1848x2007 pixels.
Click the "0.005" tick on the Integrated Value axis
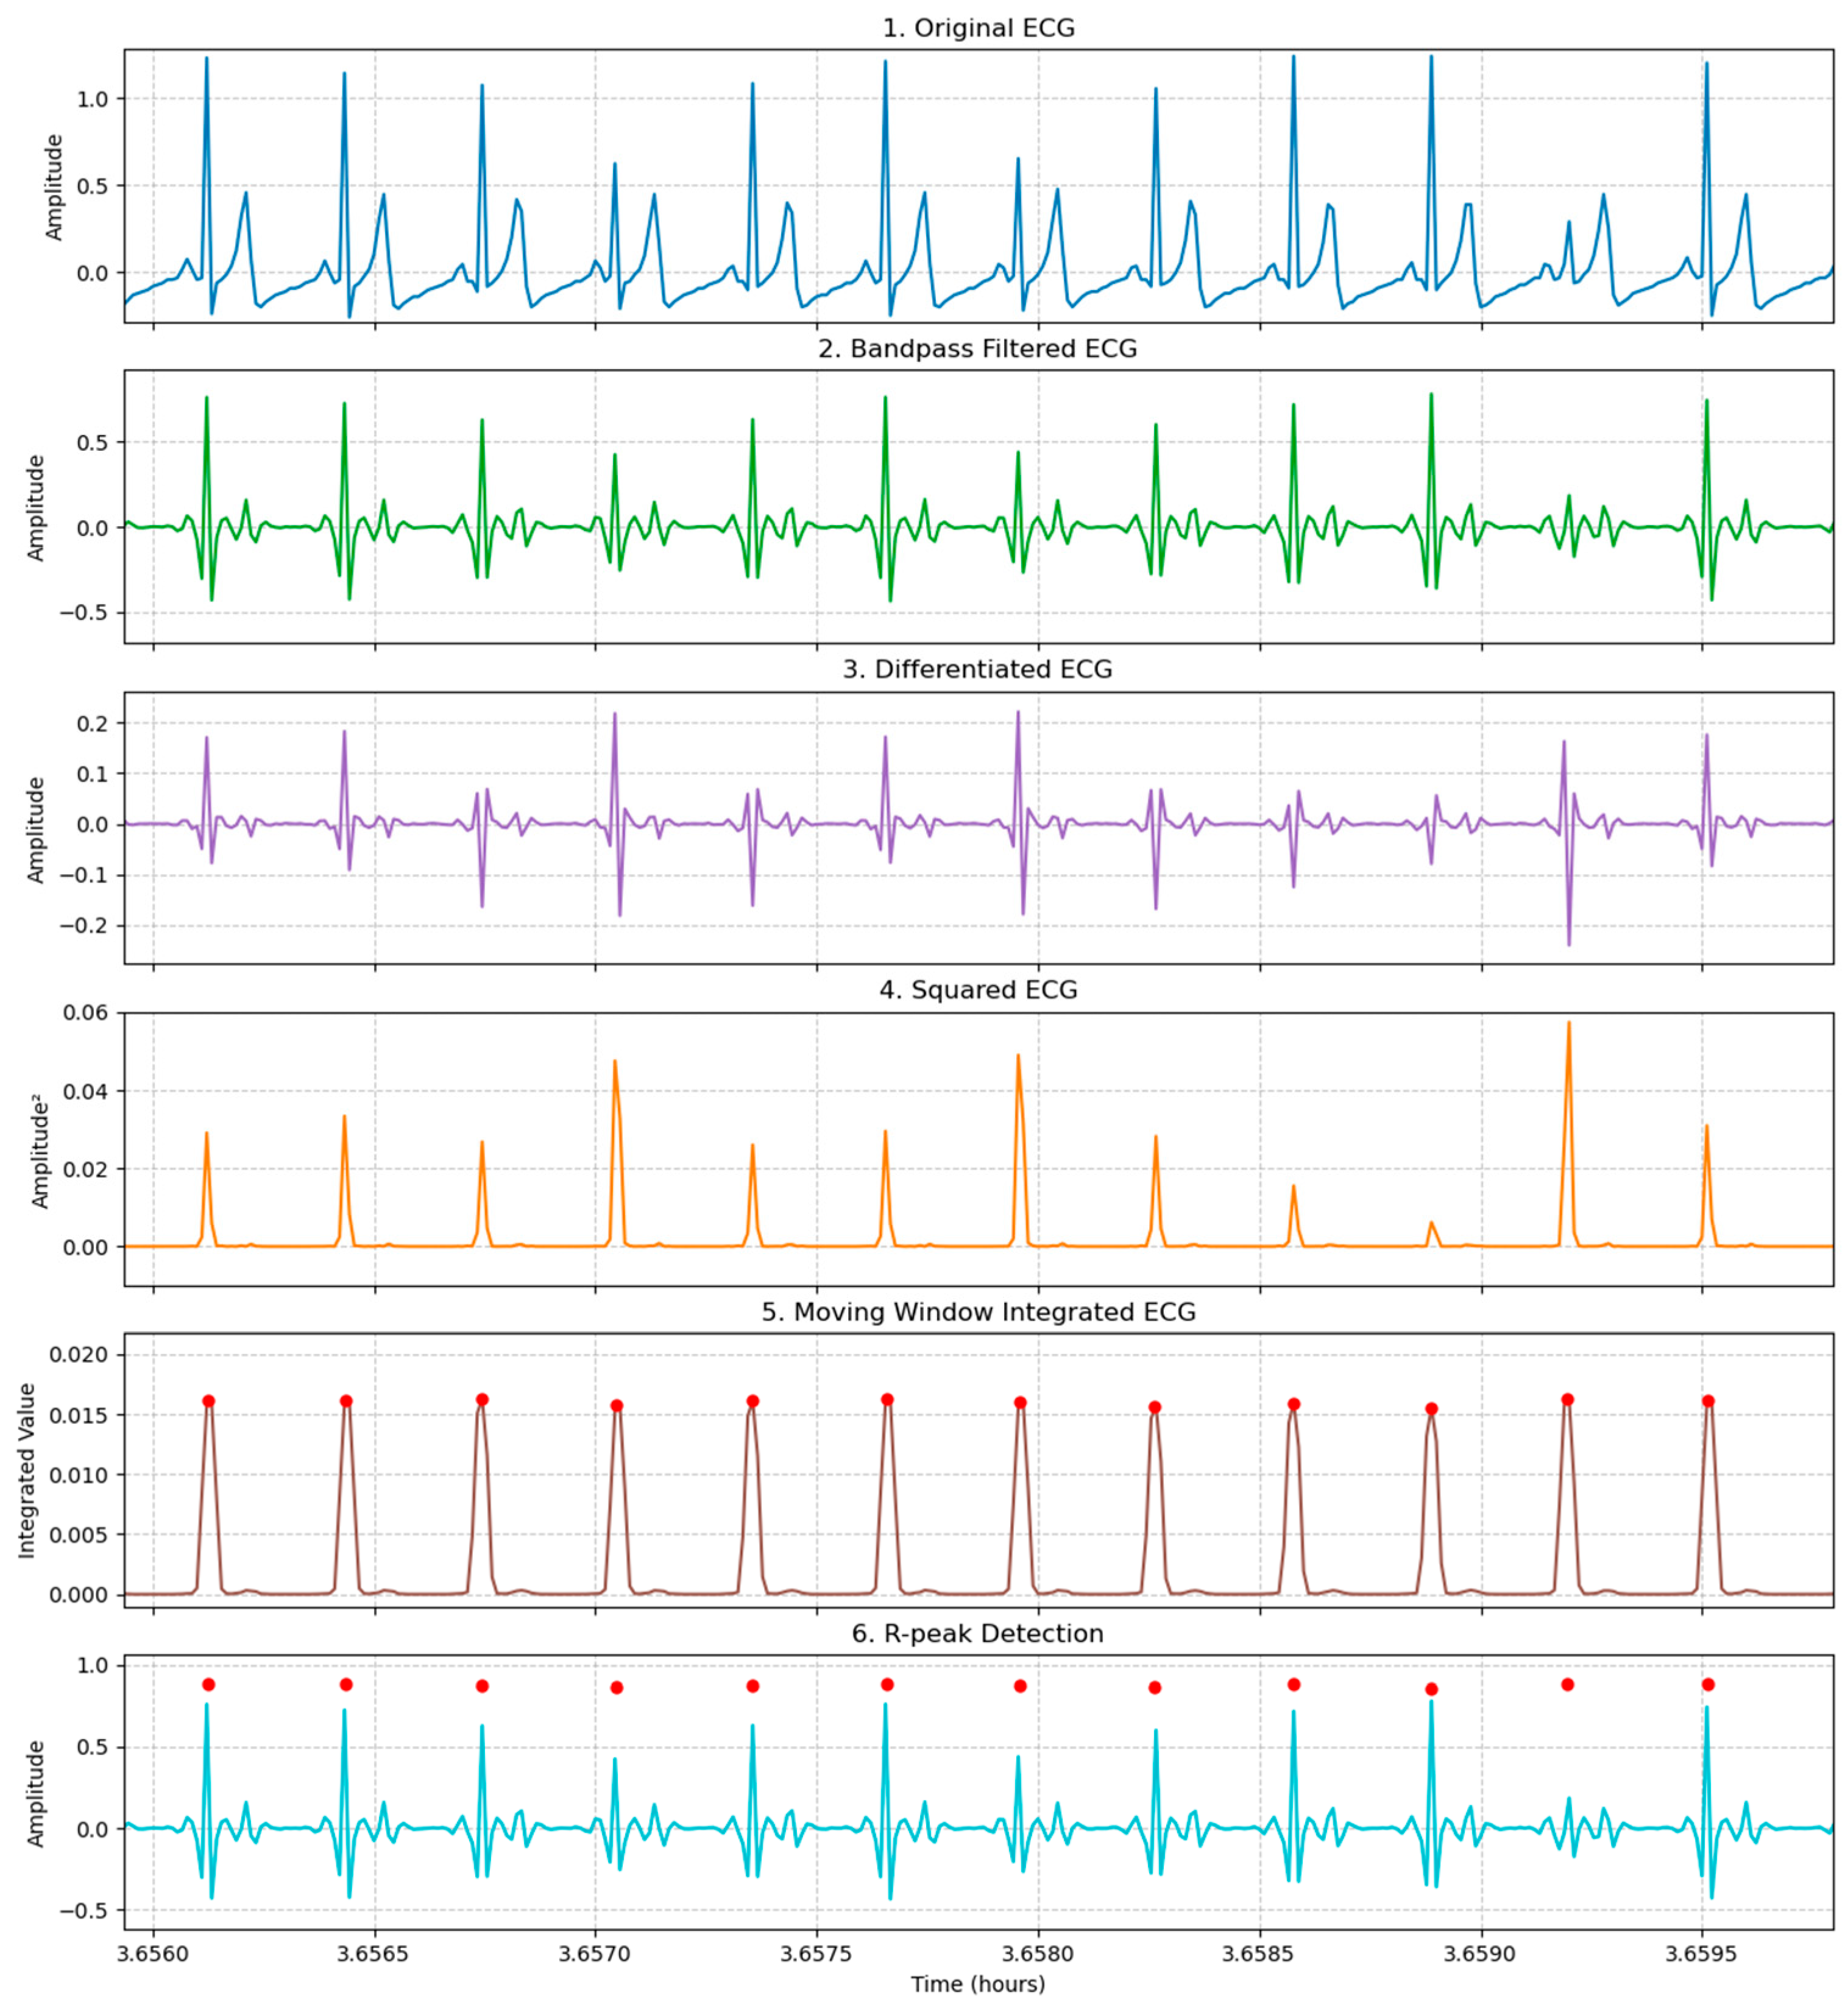[79, 1534]
